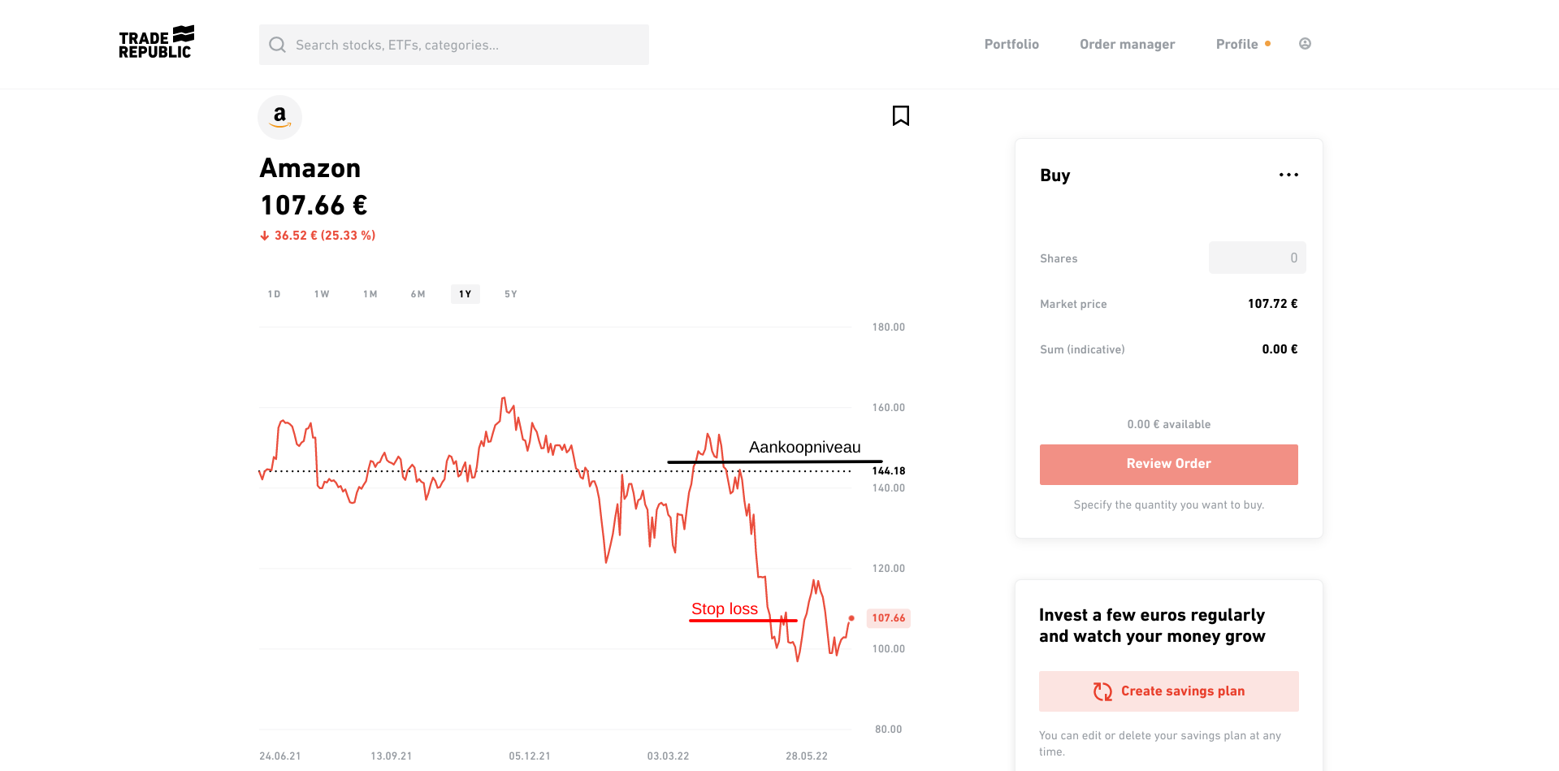Image resolution: width=1559 pixels, height=771 pixels.
Task: Click the current price marker 107.66
Action: click(888, 617)
